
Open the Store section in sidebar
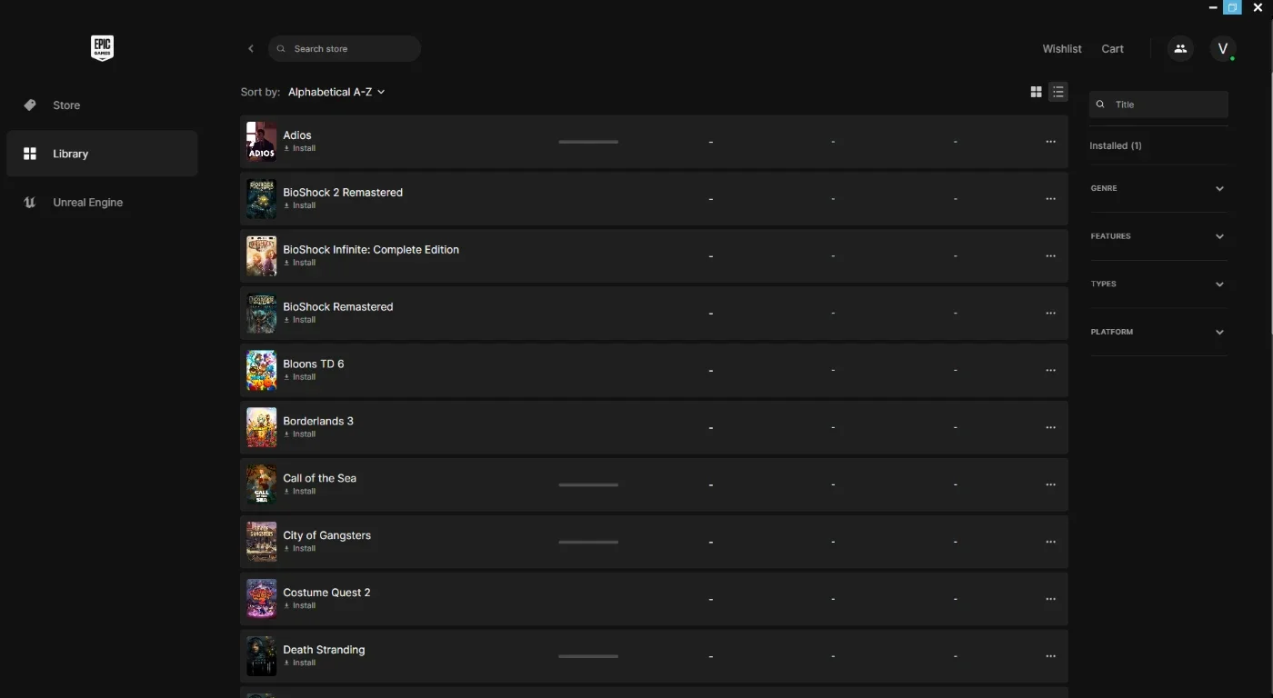point(102,105)
